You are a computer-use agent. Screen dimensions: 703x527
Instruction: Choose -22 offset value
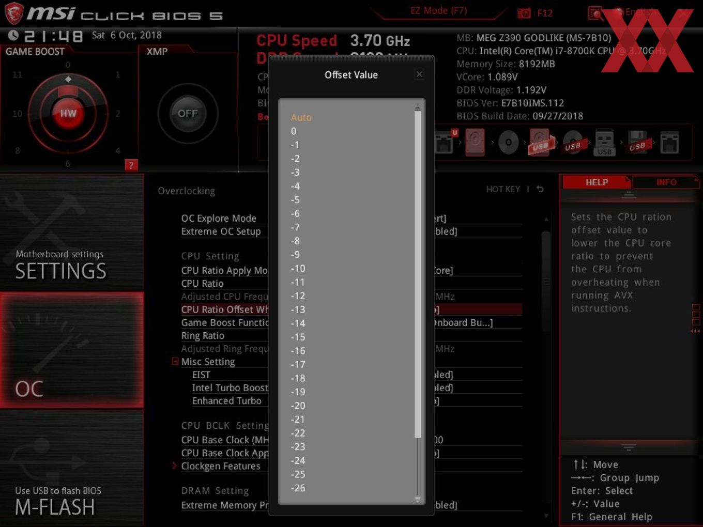point(298,433)
